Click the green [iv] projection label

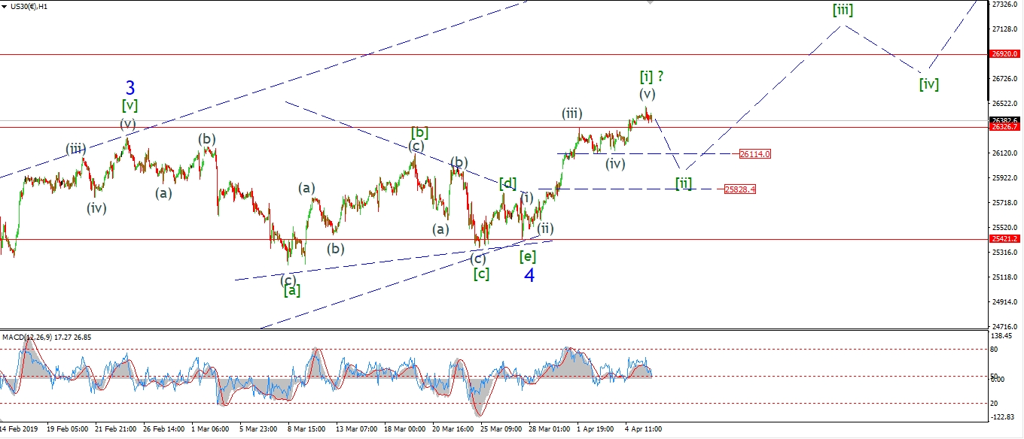click(x=928, y=84)
